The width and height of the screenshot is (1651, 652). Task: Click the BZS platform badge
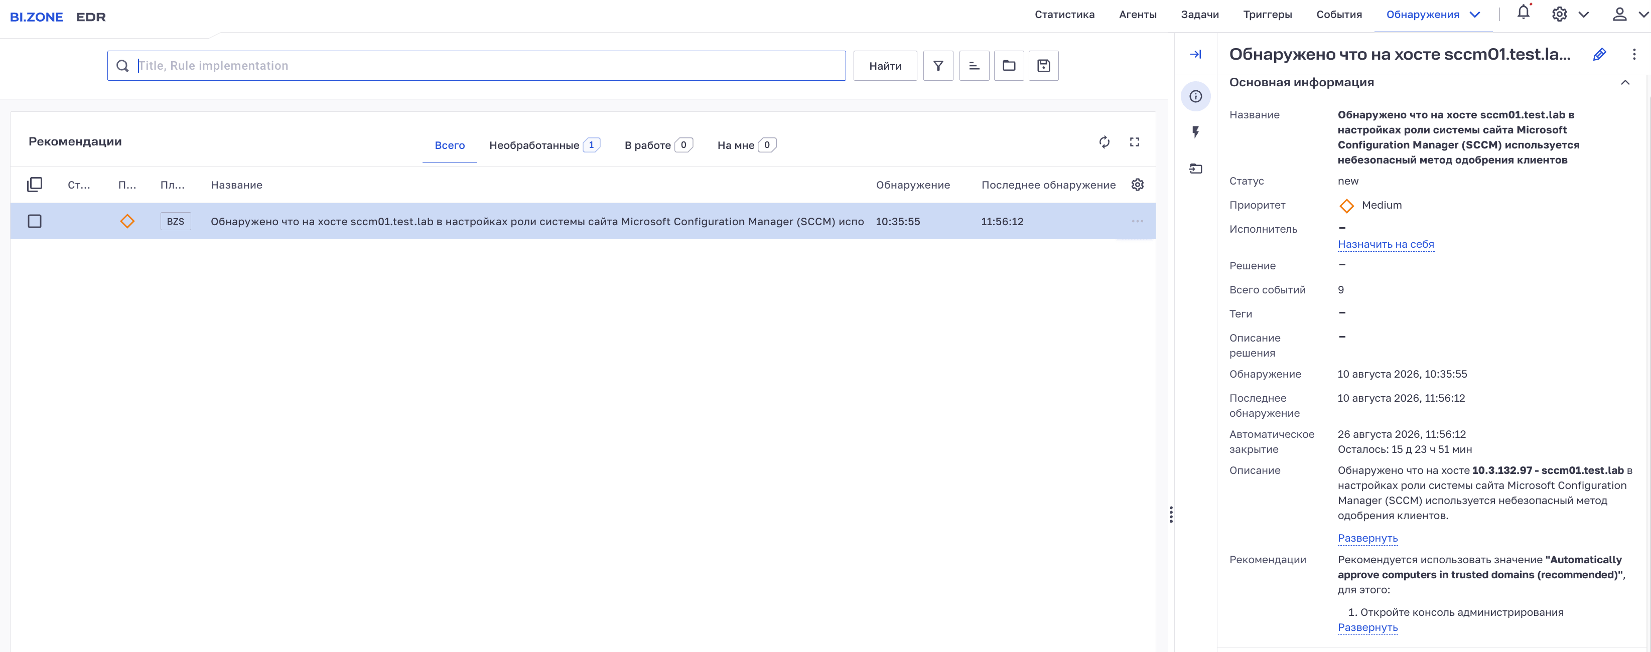click(176, 222)
